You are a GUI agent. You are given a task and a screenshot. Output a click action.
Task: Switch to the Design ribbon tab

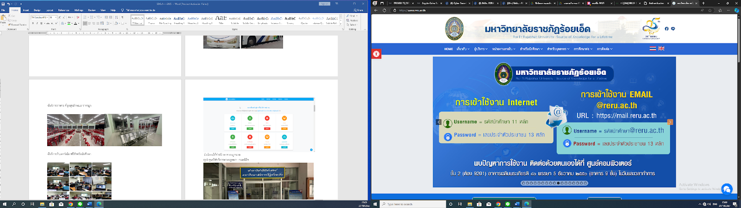pyautogui.click(x=37, y=10)
